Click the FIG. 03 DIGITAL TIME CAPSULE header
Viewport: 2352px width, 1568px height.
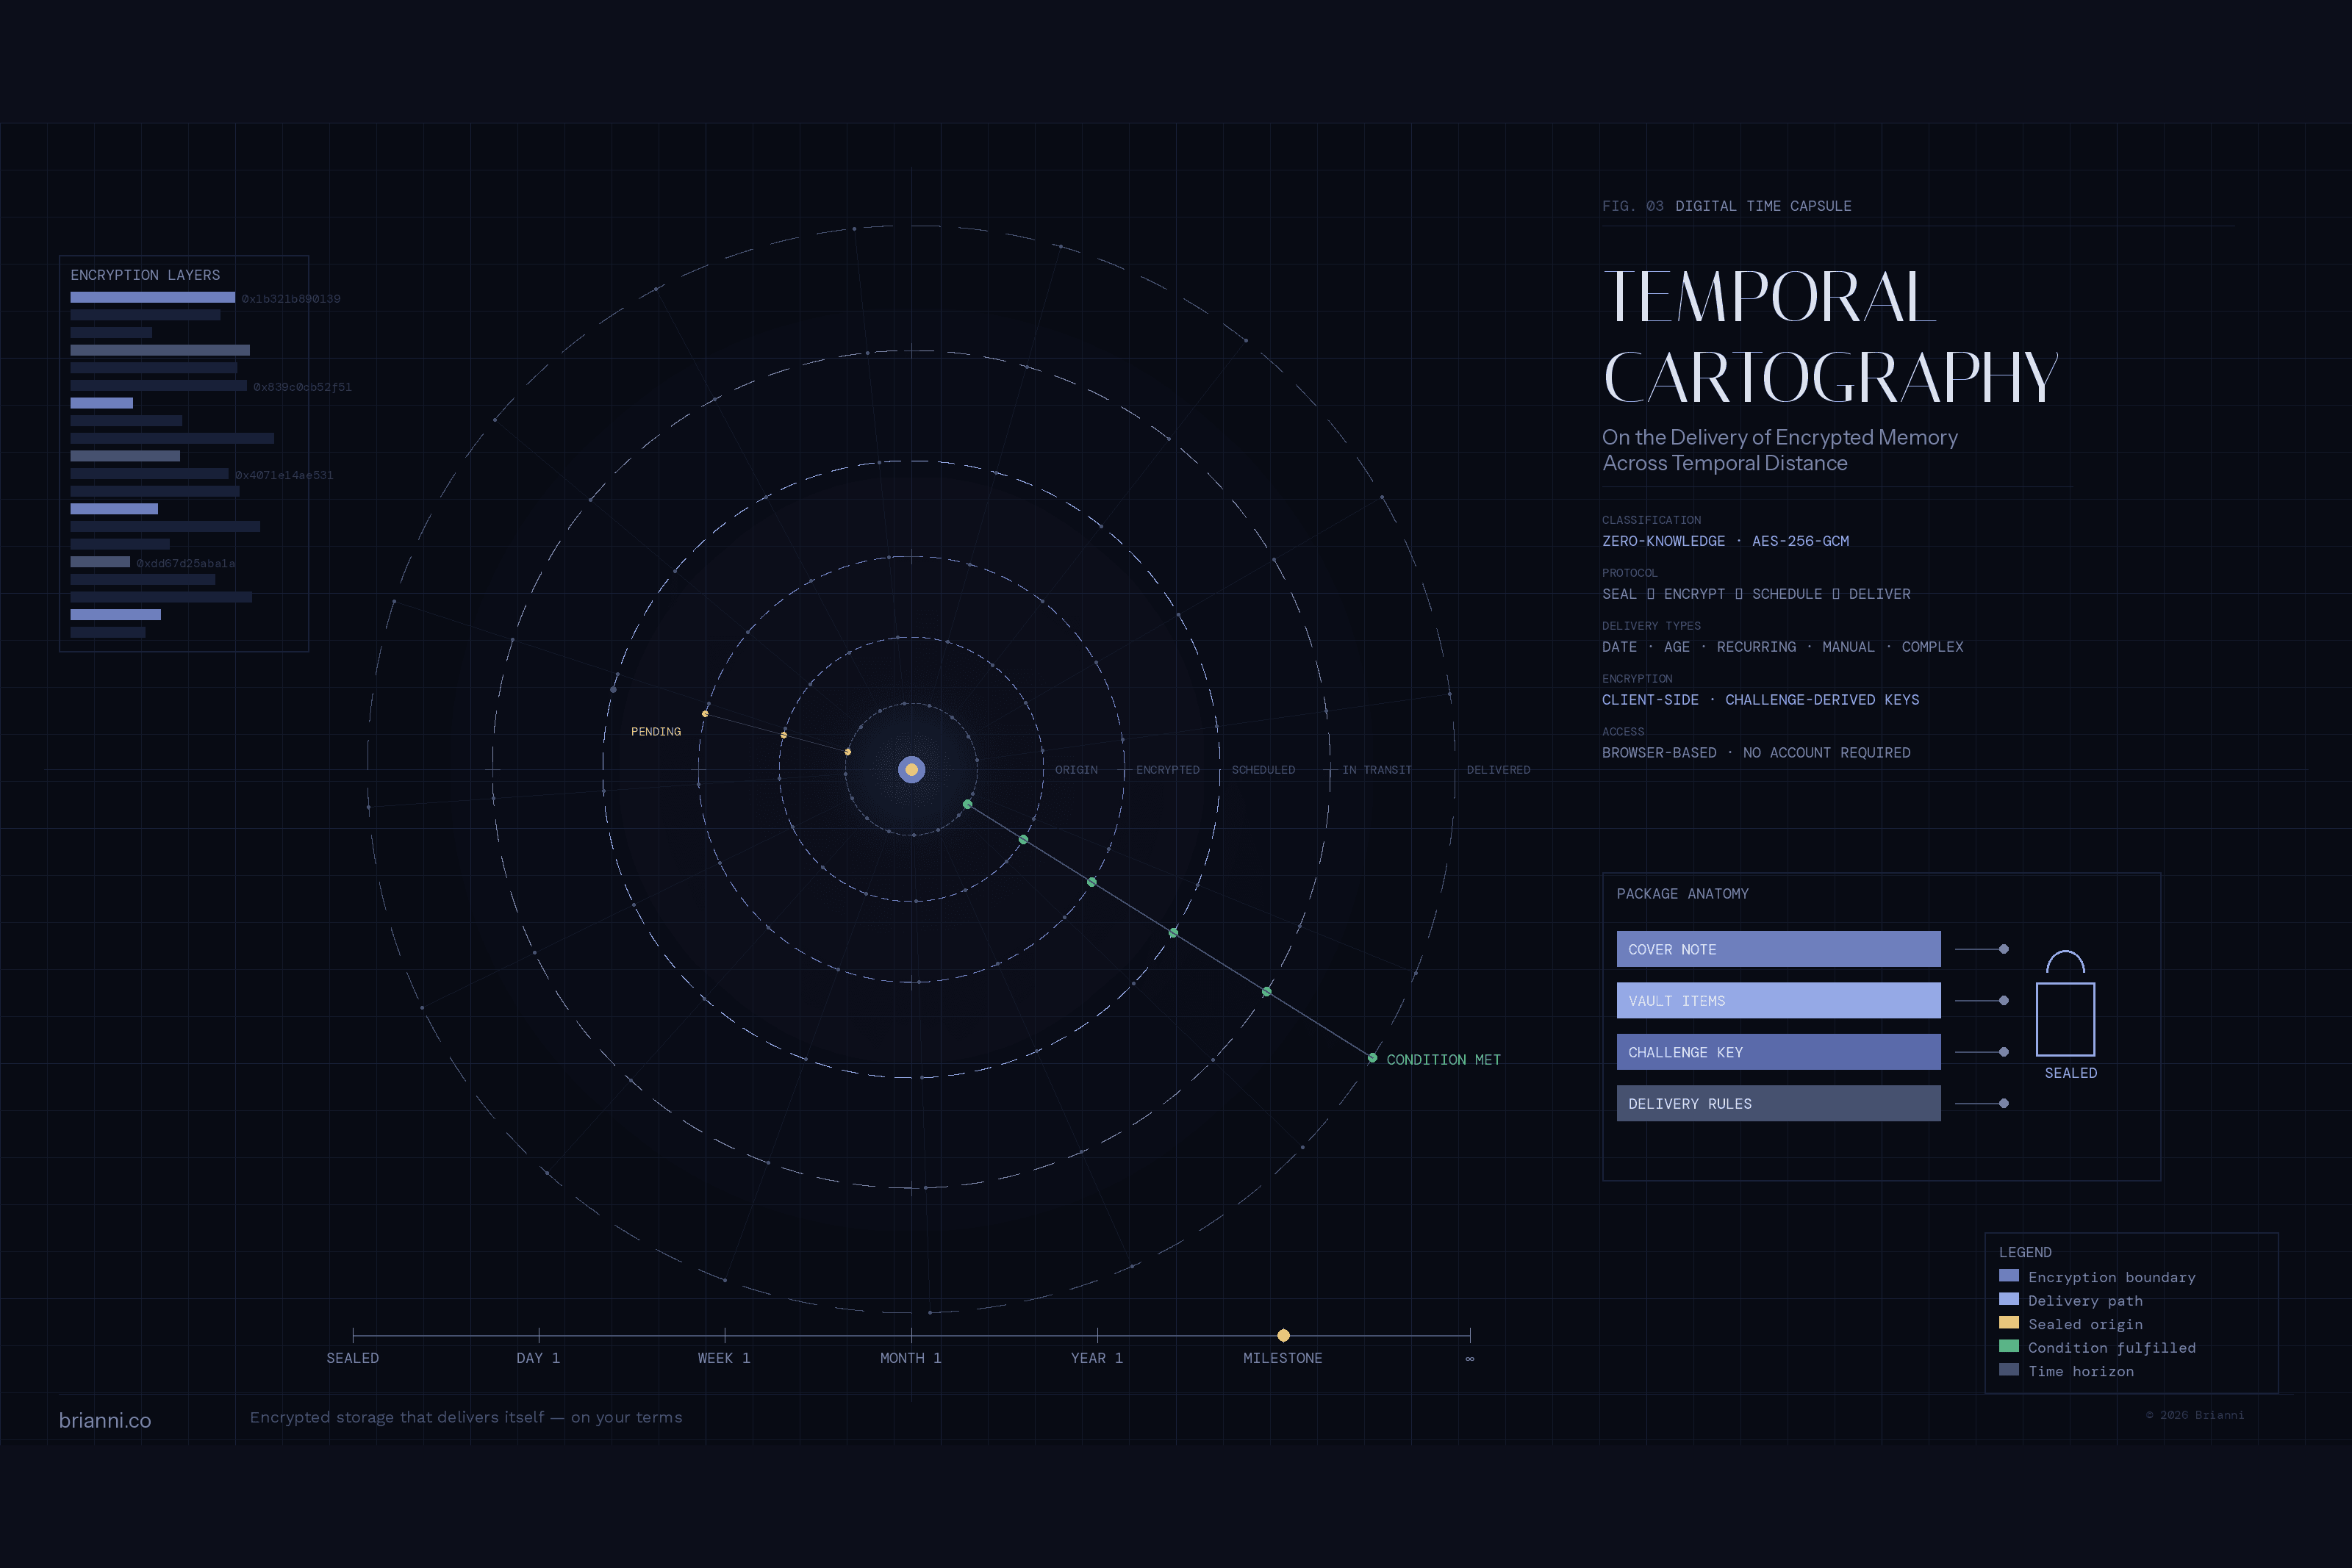pyautogui.click(x=1727, y=206)
